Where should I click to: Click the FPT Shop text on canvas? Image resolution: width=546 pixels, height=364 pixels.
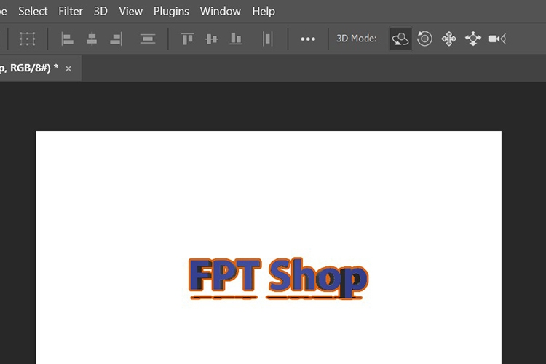point(278,279)
